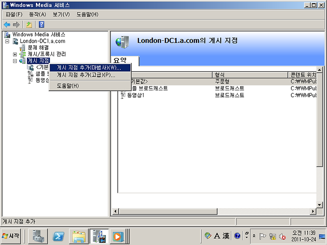Open Windows Explorer folder from taskbar
This screenshot has width=327, height=245.
pos(79,236)
